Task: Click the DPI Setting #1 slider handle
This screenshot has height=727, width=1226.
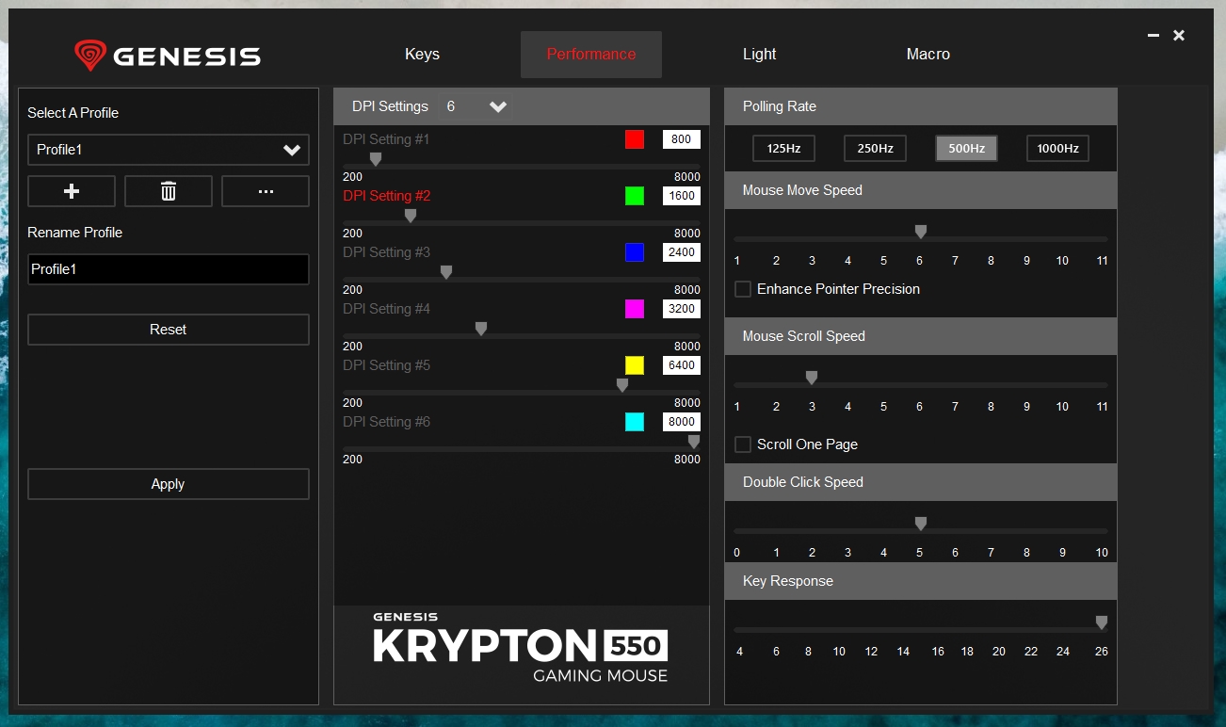Action: 376,160
